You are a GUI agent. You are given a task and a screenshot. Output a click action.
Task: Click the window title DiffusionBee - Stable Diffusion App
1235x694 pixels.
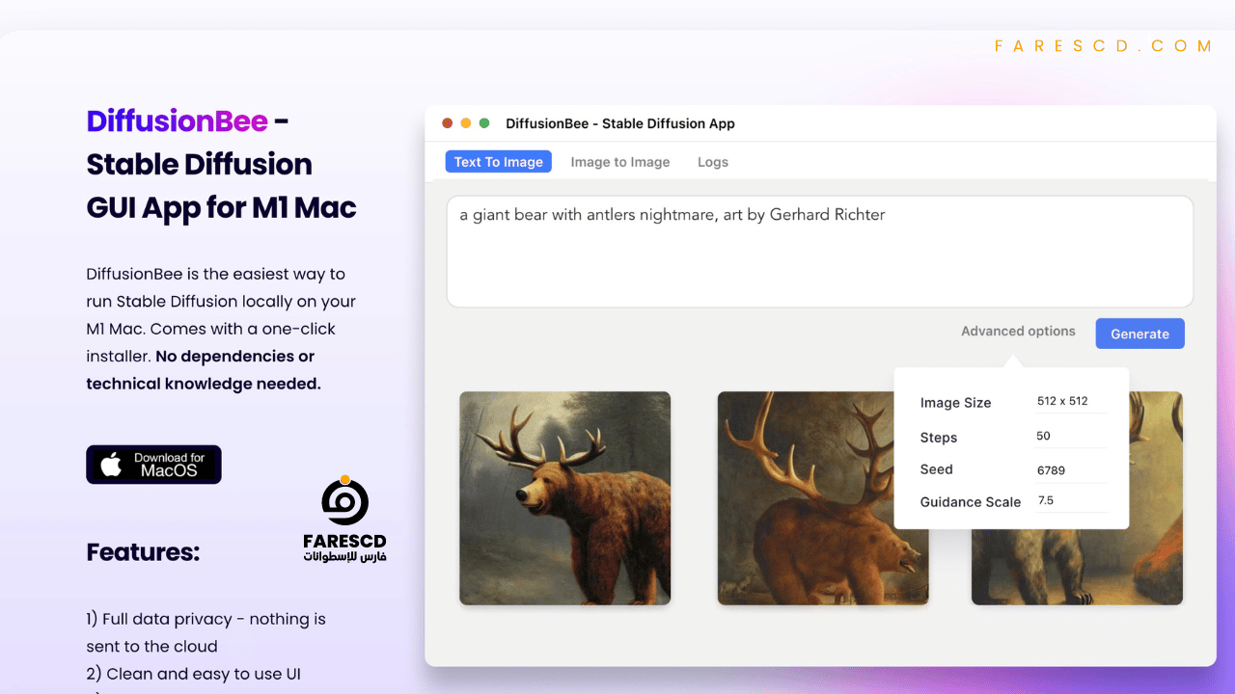[620, 123]
